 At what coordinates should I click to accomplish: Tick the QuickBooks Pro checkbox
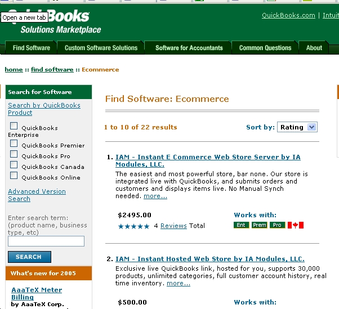pos(14,154)
